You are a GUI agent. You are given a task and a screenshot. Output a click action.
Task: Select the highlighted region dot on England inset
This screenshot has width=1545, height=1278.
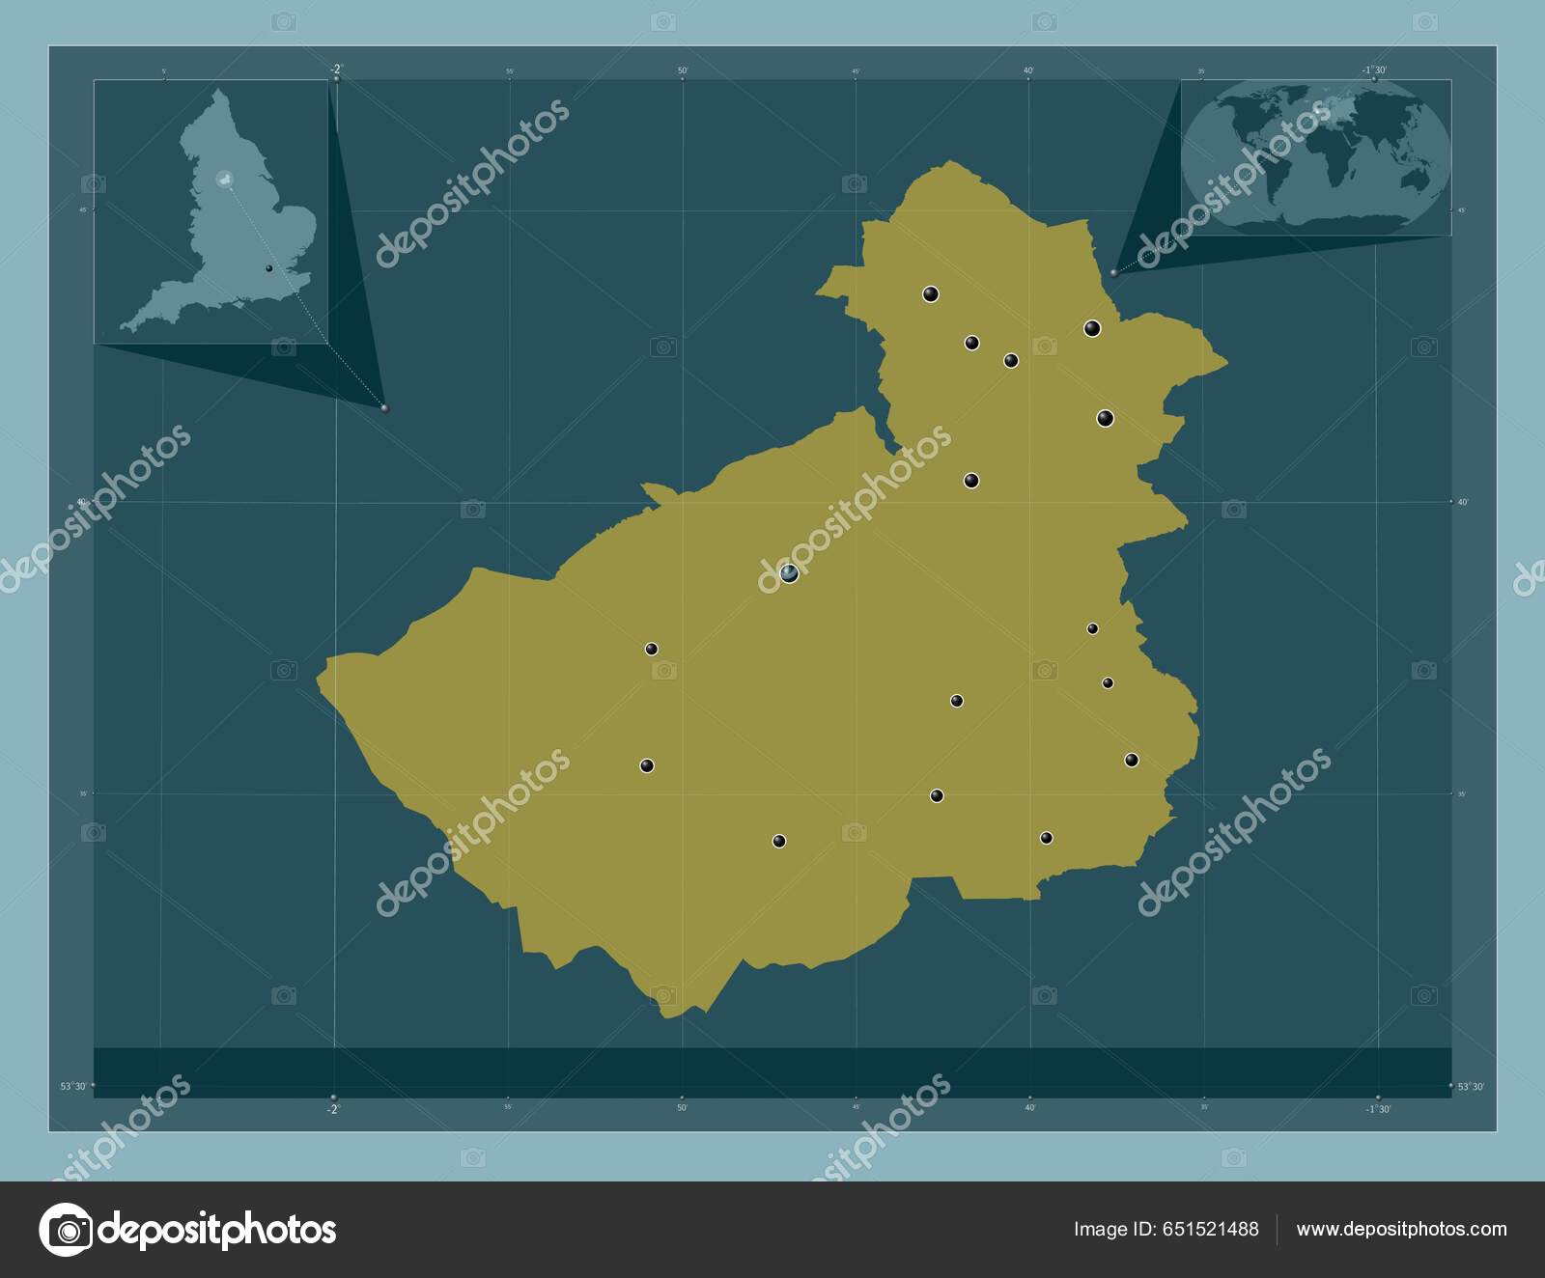(x=224, y=179)
